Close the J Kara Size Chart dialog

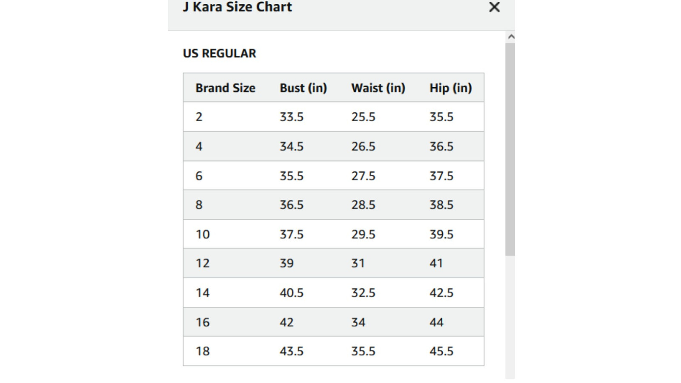(x=494, y=7)
